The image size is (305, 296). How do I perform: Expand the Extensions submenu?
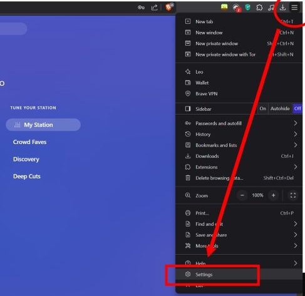pos(239,167)
